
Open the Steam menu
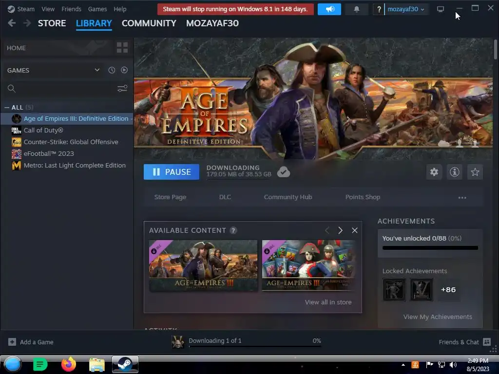tap(26, 9)
